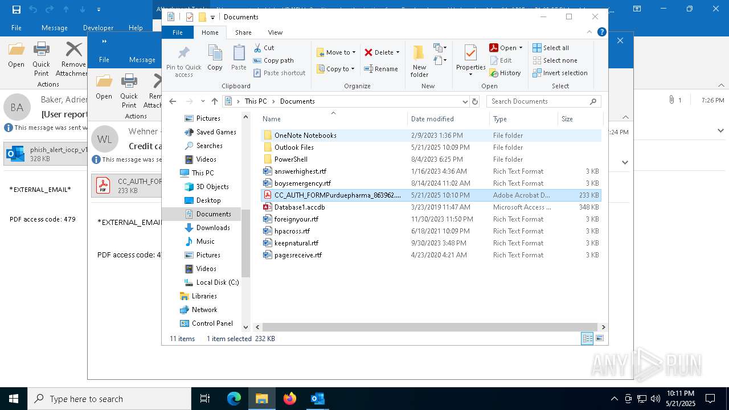Sort by Type column header
729x410 pixels.
(x=523, y=119)
